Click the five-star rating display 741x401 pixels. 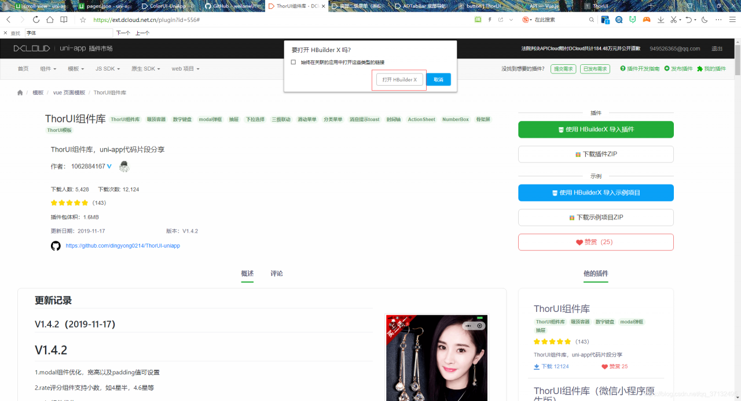point(69,203)
